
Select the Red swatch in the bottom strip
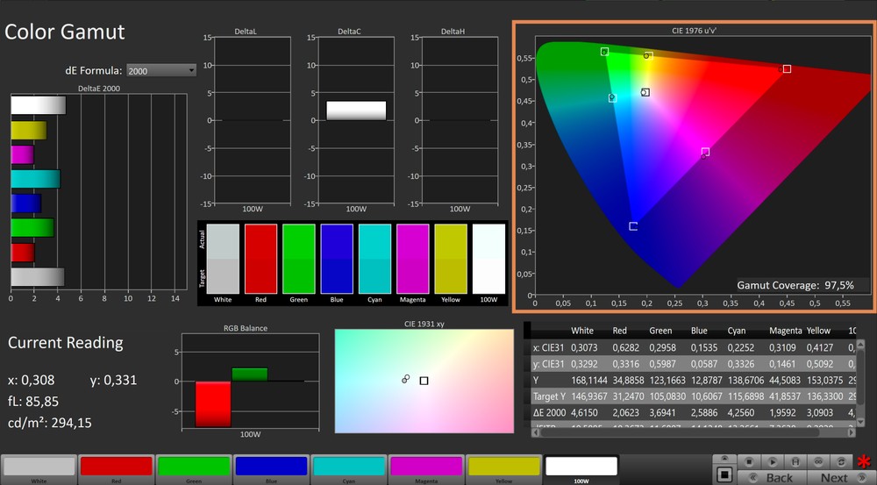[116, 467]
